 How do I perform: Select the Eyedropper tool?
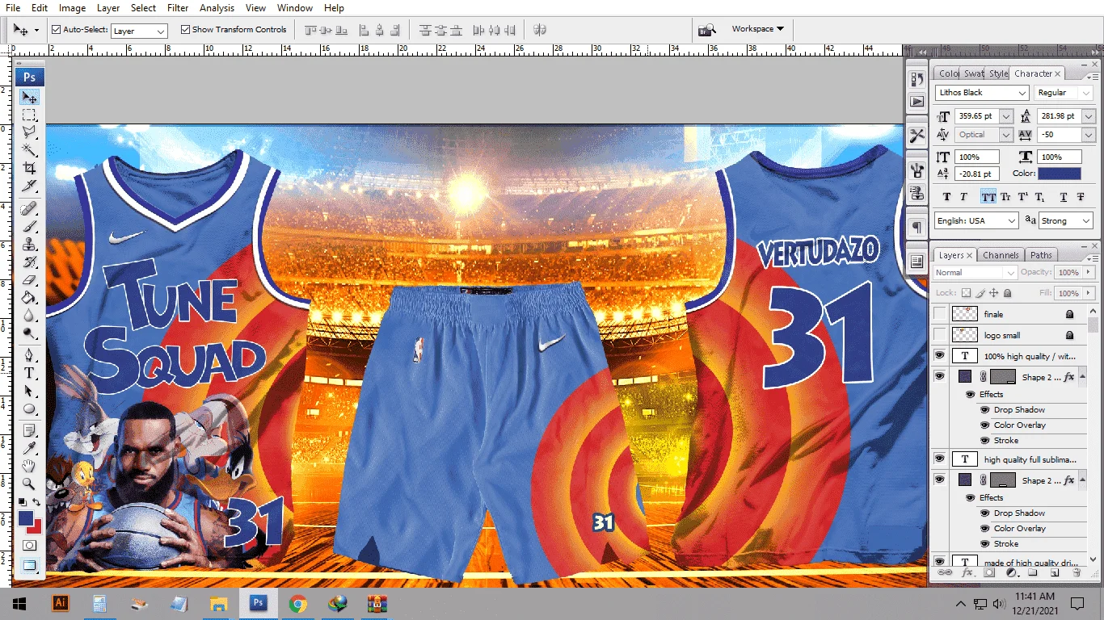coord(29,447)
